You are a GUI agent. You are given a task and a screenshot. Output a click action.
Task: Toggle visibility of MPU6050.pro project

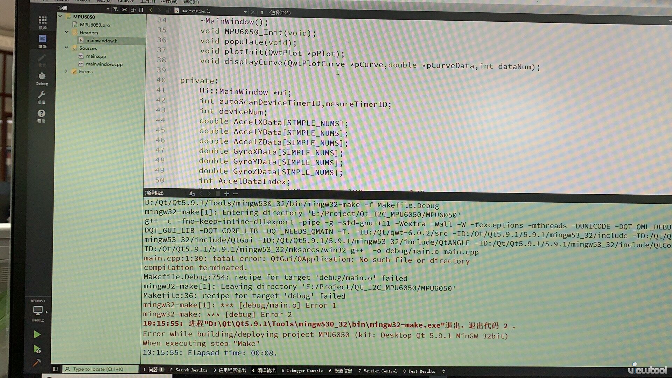coord(61,16)
